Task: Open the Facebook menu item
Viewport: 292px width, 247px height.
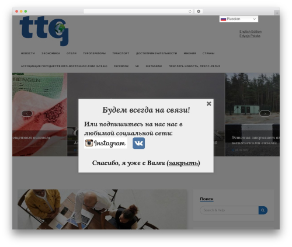Action: (x=121, y=66)
